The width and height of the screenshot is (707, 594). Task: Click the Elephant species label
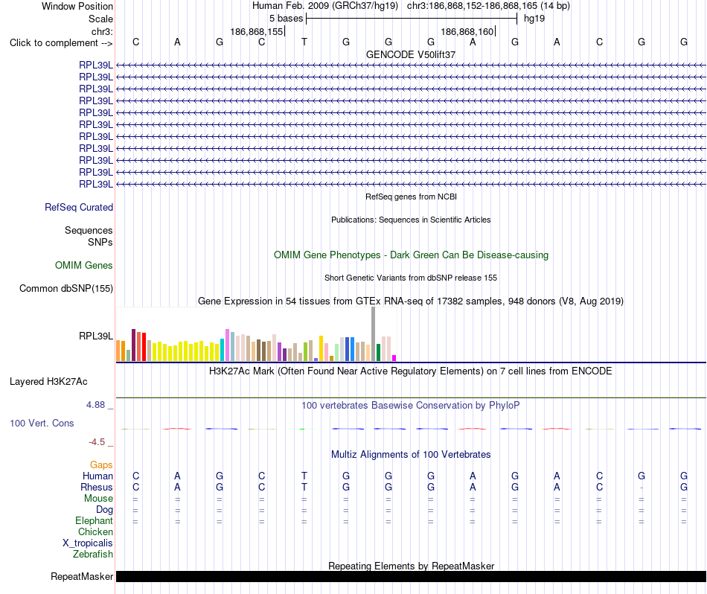[94, 521]
